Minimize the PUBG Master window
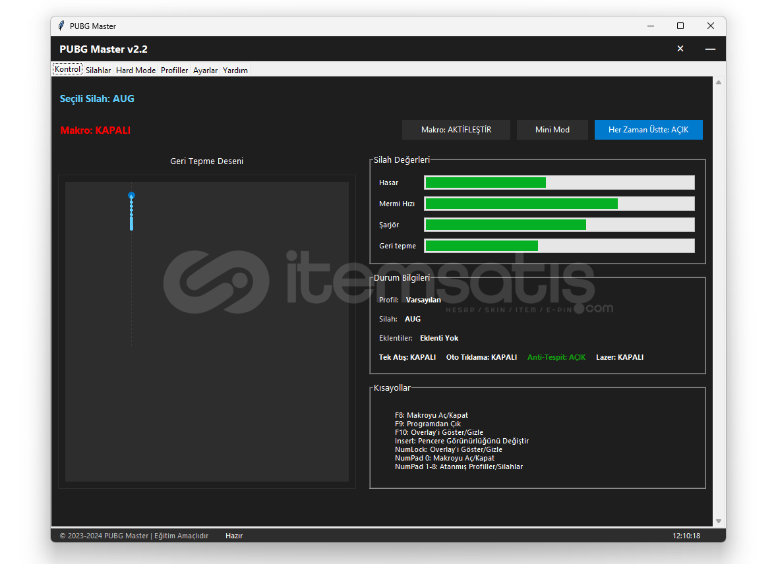The height and width of the screenshot is (564, 776). 650,26
